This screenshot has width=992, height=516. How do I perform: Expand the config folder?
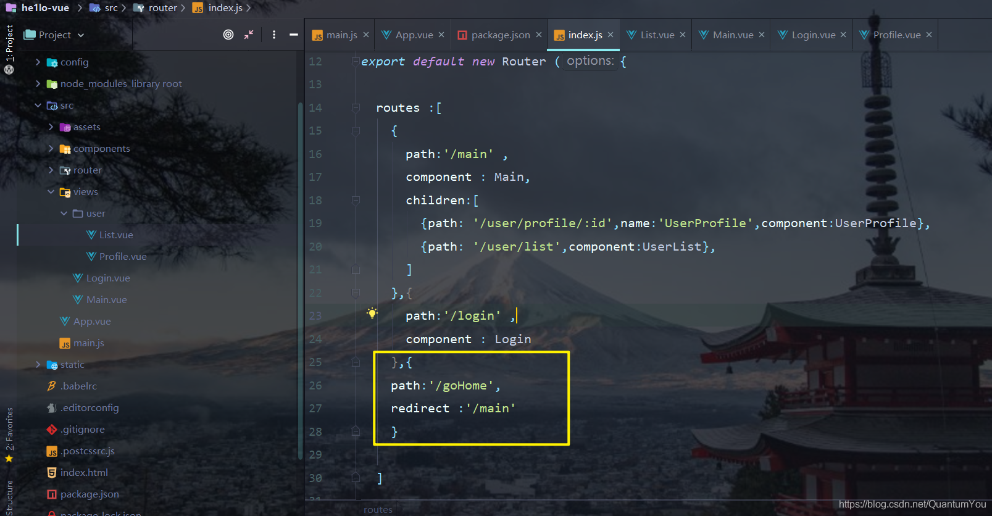coord(38,62)
